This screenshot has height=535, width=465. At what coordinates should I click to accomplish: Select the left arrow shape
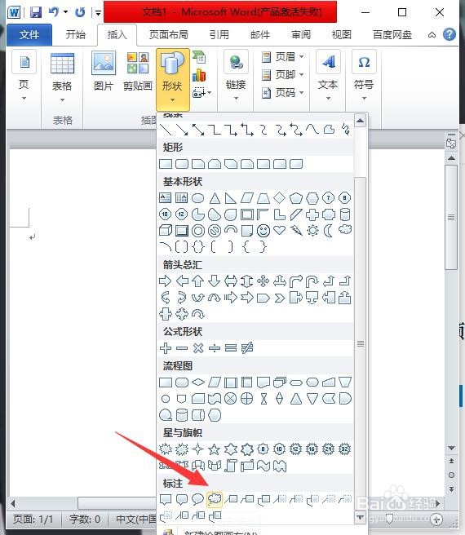[182, 281]
